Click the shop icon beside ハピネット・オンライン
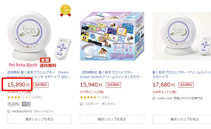211x129 pixels. tap(81, 104)
